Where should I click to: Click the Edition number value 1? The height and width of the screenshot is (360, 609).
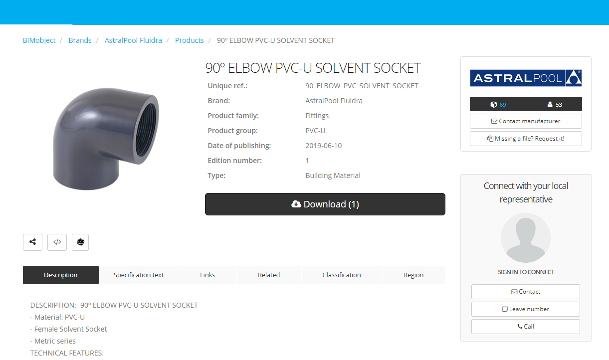click(x=307, y=161)
